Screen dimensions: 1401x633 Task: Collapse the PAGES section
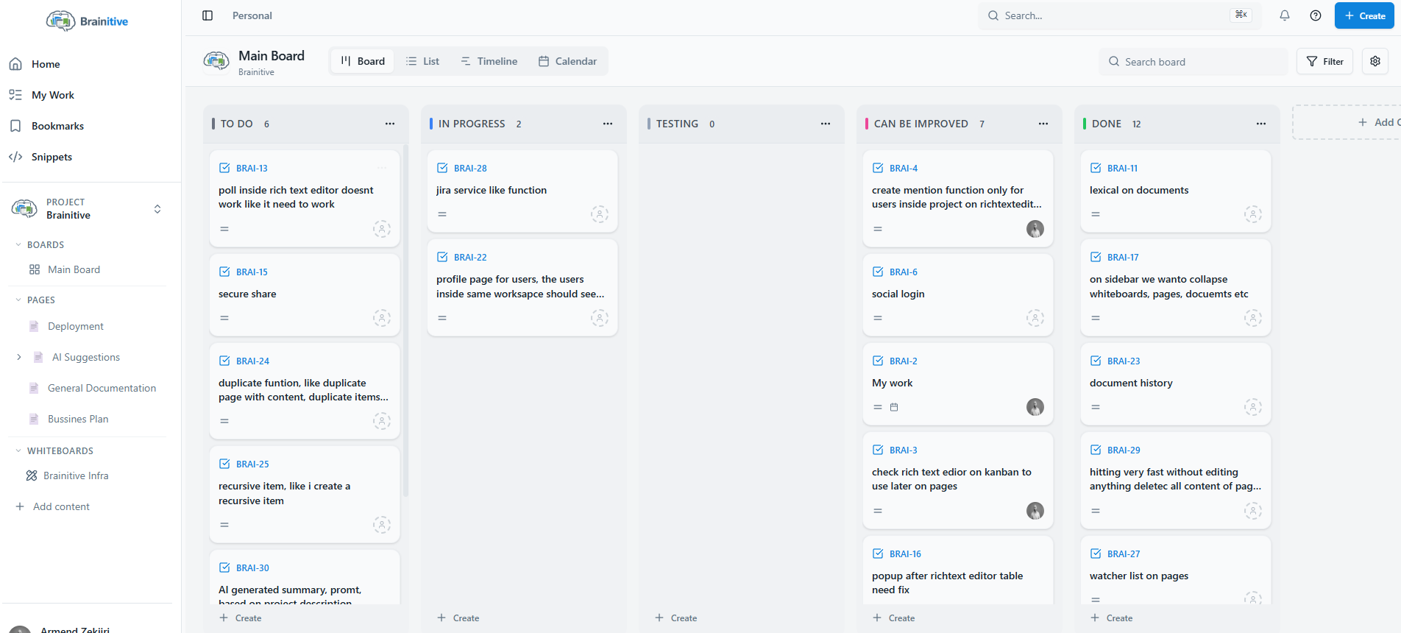point(18,300)
